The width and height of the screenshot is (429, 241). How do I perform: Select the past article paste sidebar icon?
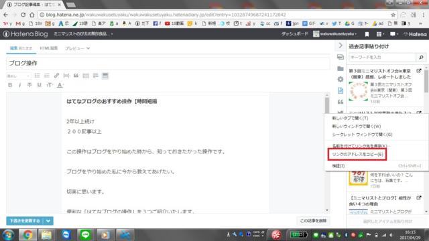point(341,90)
